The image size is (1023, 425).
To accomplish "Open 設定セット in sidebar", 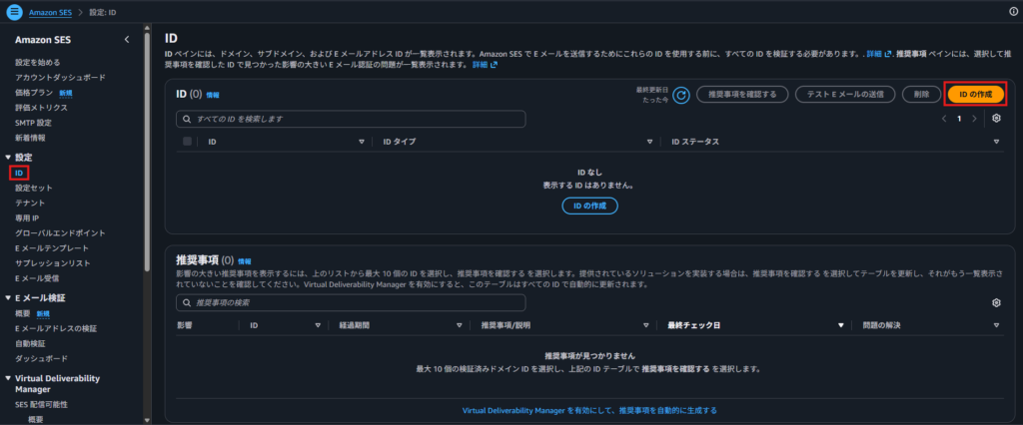I will [x=34, y=188].
